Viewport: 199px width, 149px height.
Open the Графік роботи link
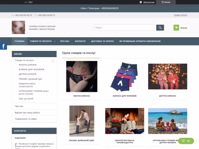180,15
